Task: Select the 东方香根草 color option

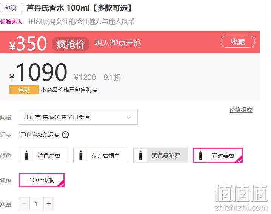Action: [101, 155]
